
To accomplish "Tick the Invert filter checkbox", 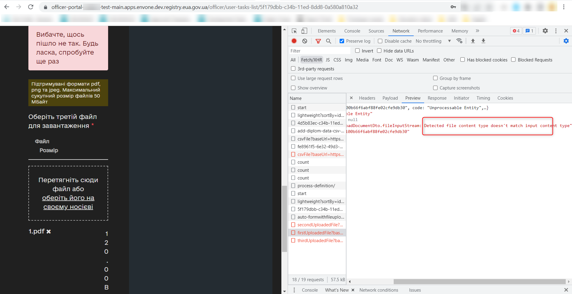I will pos(357,51).
